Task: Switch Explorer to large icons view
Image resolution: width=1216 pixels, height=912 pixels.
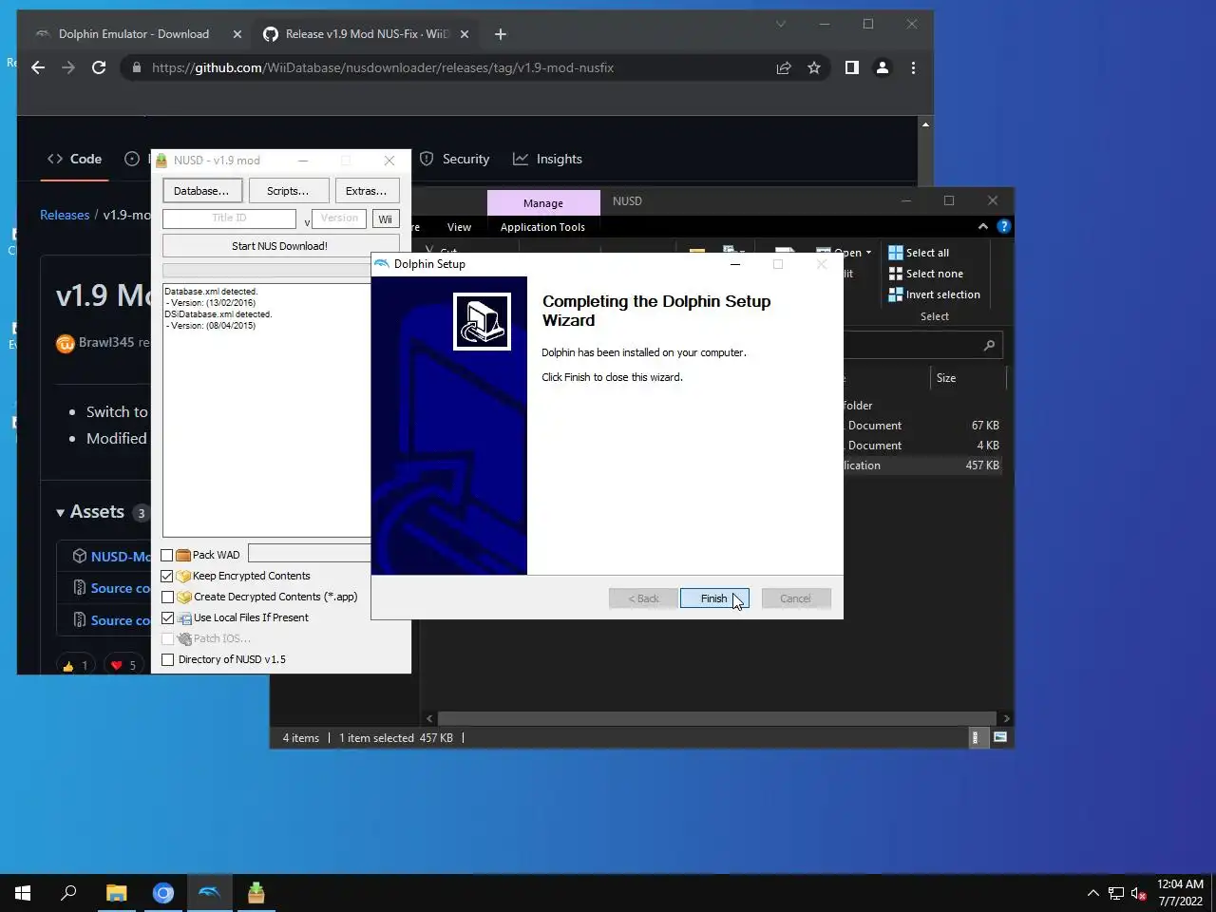Action: 1000,738
